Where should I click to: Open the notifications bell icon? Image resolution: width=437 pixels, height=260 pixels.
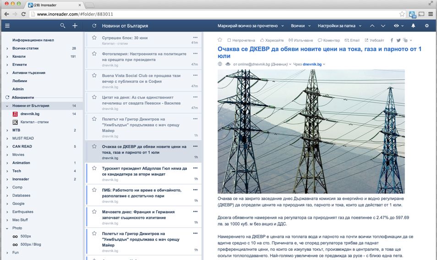tap(414, 26)
